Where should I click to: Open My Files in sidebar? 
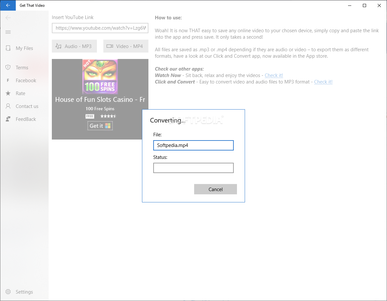pos(24,48)
